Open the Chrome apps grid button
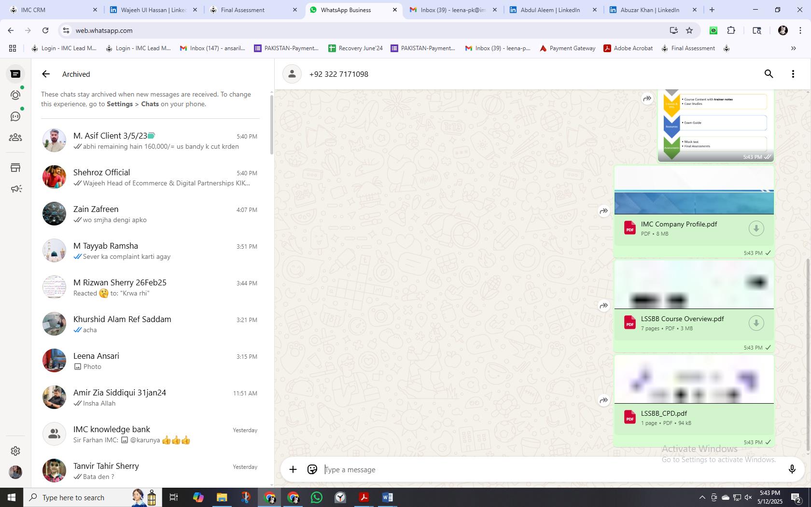Screen dimensions: 811x507 click(x=13, y=48)
